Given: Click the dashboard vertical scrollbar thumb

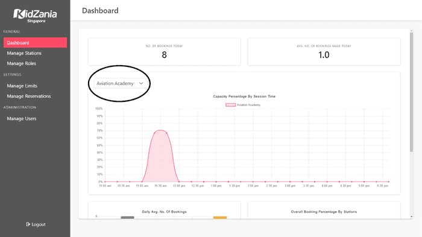Looking at the screenshot, I should [411, 92].
